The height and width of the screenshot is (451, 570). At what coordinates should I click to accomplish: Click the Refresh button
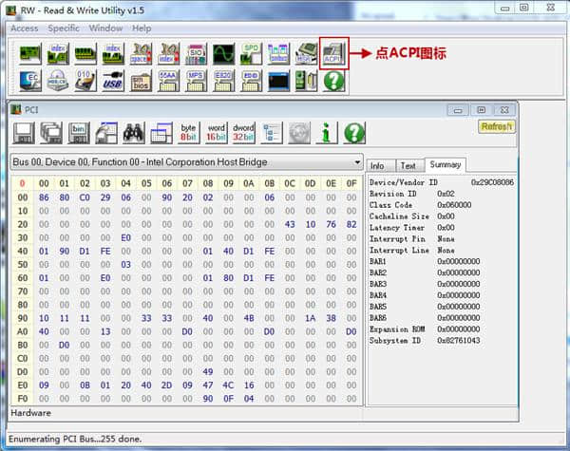coord(496,126)
